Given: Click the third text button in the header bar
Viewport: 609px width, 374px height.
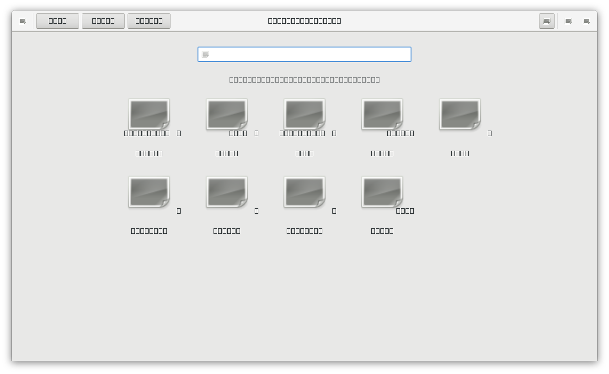Looking at the screenshot, I should (149, 21).
